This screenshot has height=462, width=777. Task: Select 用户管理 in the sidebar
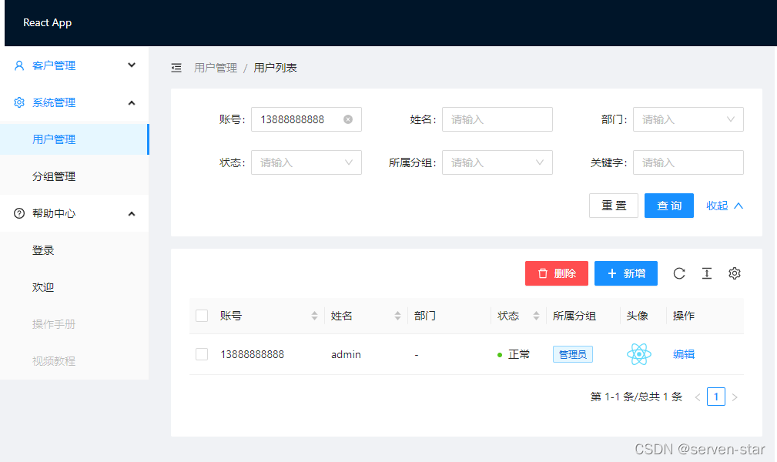[75, 139]
